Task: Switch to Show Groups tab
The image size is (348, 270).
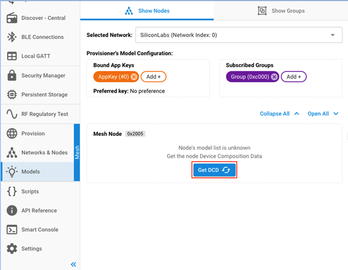Action: point(281,11)
